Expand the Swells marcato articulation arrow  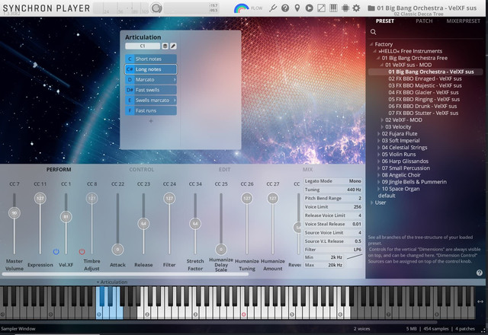click(175, 100)
